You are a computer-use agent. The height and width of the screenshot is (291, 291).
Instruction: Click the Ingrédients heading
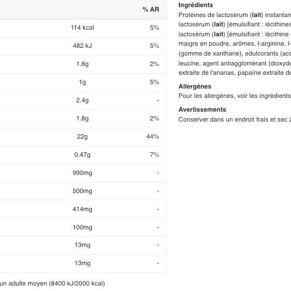click(196, 5)
